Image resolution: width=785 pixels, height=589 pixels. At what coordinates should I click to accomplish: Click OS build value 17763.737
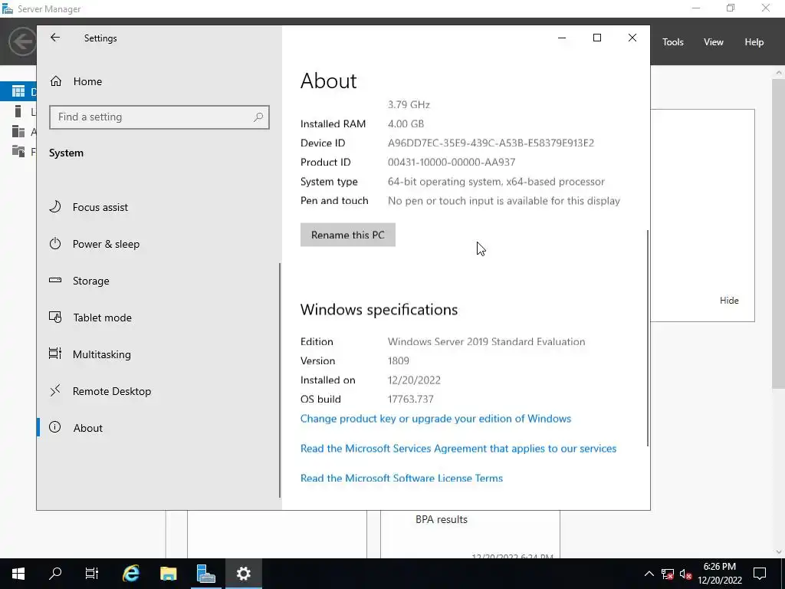pos(411,399)
